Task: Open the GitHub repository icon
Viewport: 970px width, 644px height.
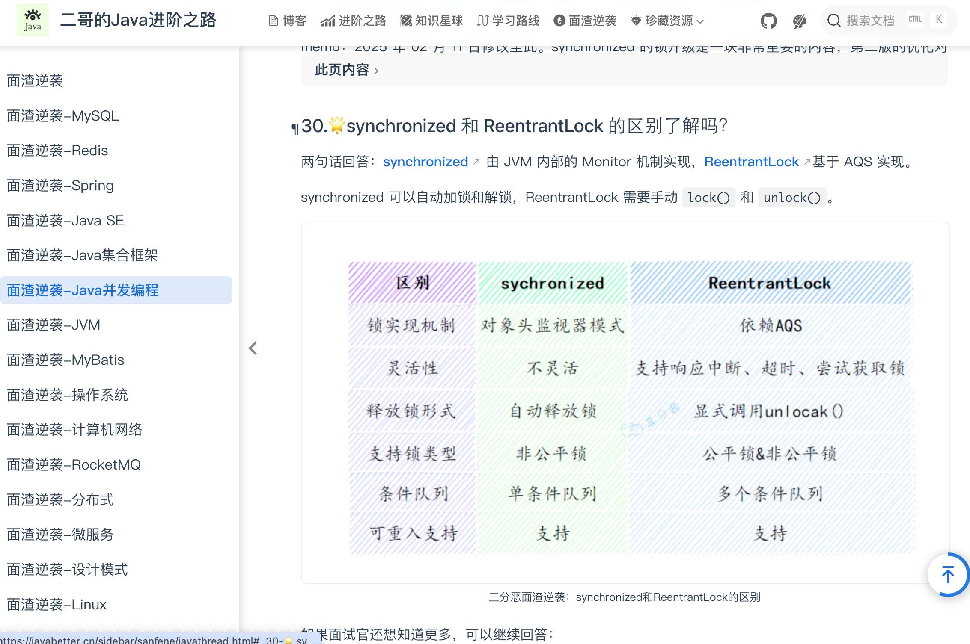Action: click(768, 21)
